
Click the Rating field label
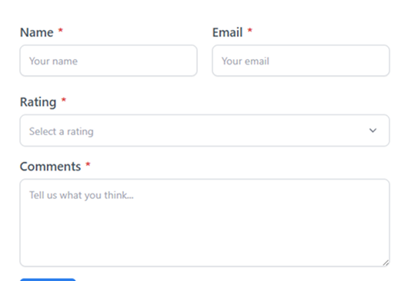(38, 102)
